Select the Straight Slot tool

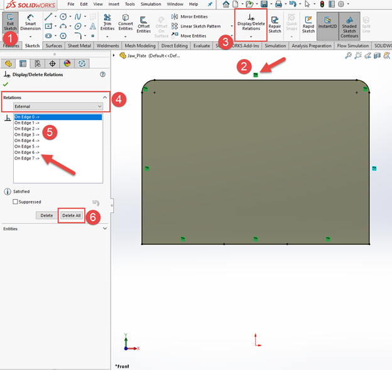pyautogui.click(x=48, y=36)
